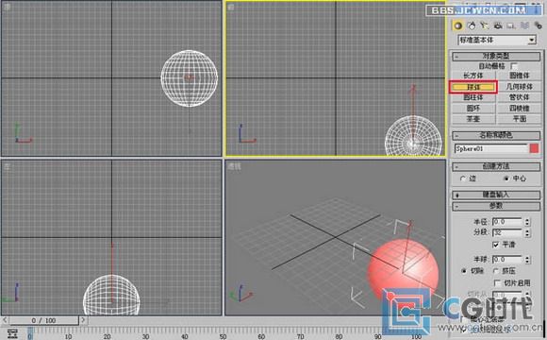Click the time slider 0 / 100 handle
This screenshot has width=547, height=340.
tap(43, 320)
